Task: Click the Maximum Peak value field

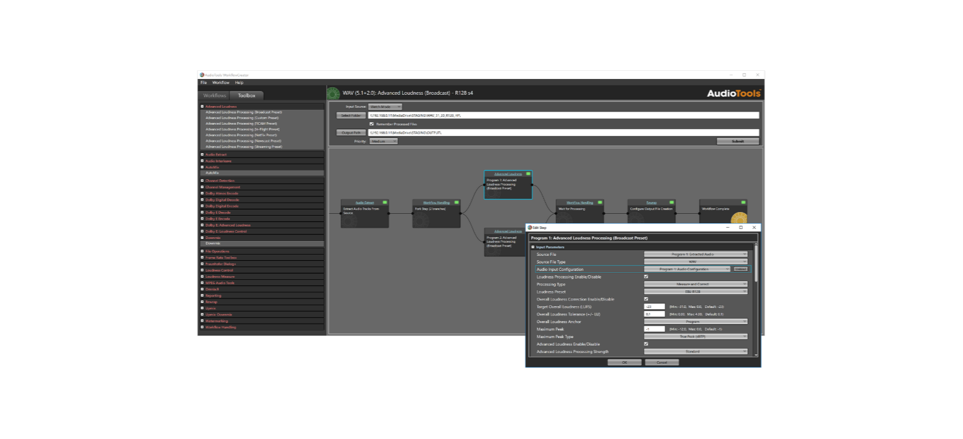Action: (x=655, y=329)
